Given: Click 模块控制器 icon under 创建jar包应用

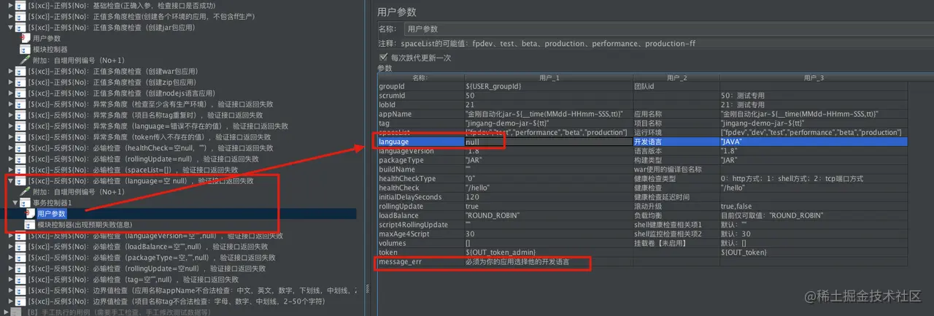Looking at the screenshot, I should coord(26,49).
